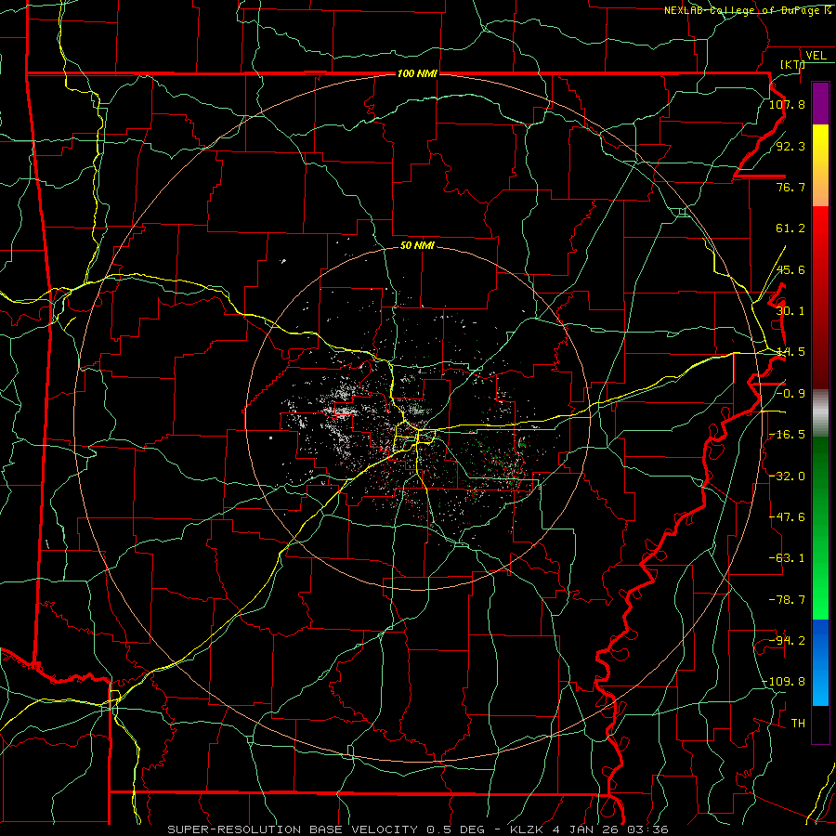Click the -32.0 velocity scale value
This screenshot has height=836, width=836.
click(x=787, y=477)
